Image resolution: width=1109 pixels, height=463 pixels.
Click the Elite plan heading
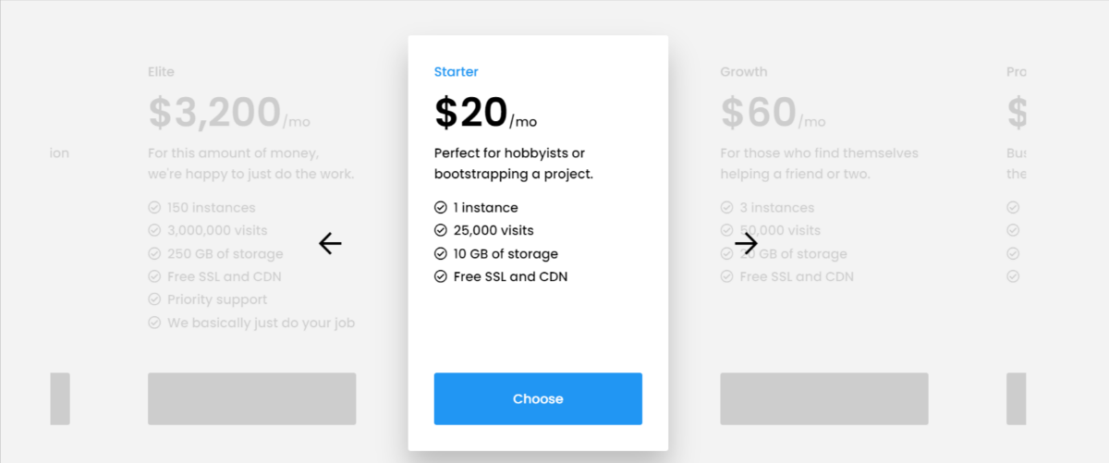(x=161, y=72)
